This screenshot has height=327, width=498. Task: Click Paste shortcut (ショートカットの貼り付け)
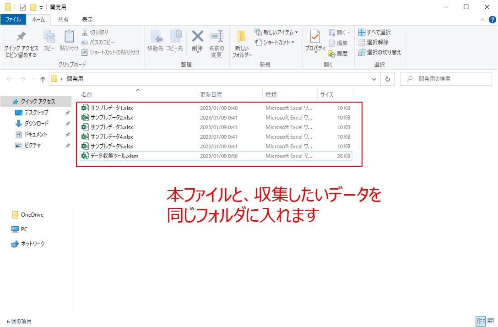(110, 52)
